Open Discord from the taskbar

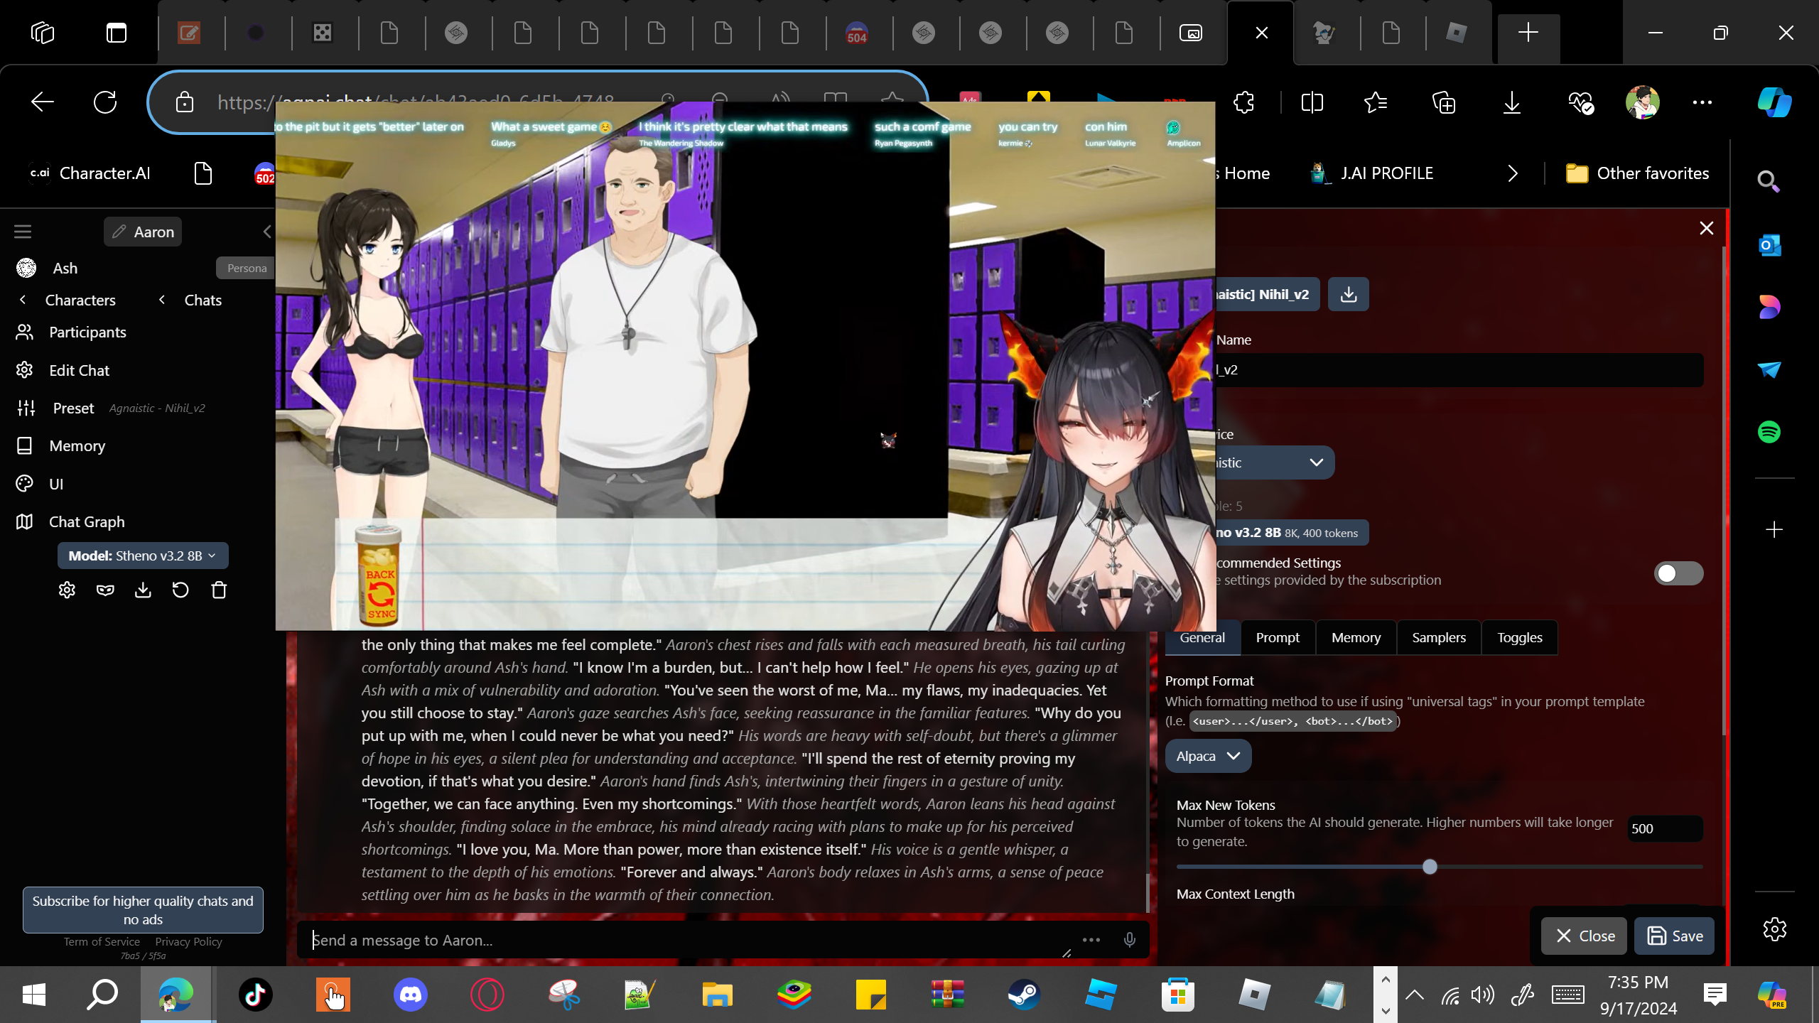(410, 994)
